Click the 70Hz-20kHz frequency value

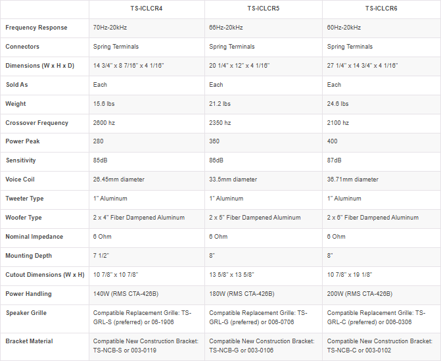click(x=111, y=28)
